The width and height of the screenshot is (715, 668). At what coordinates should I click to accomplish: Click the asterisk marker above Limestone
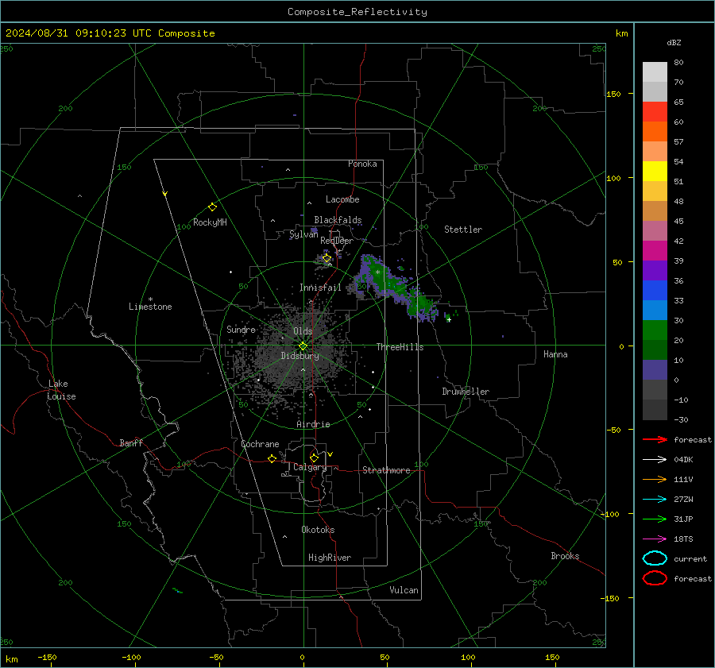150,299
